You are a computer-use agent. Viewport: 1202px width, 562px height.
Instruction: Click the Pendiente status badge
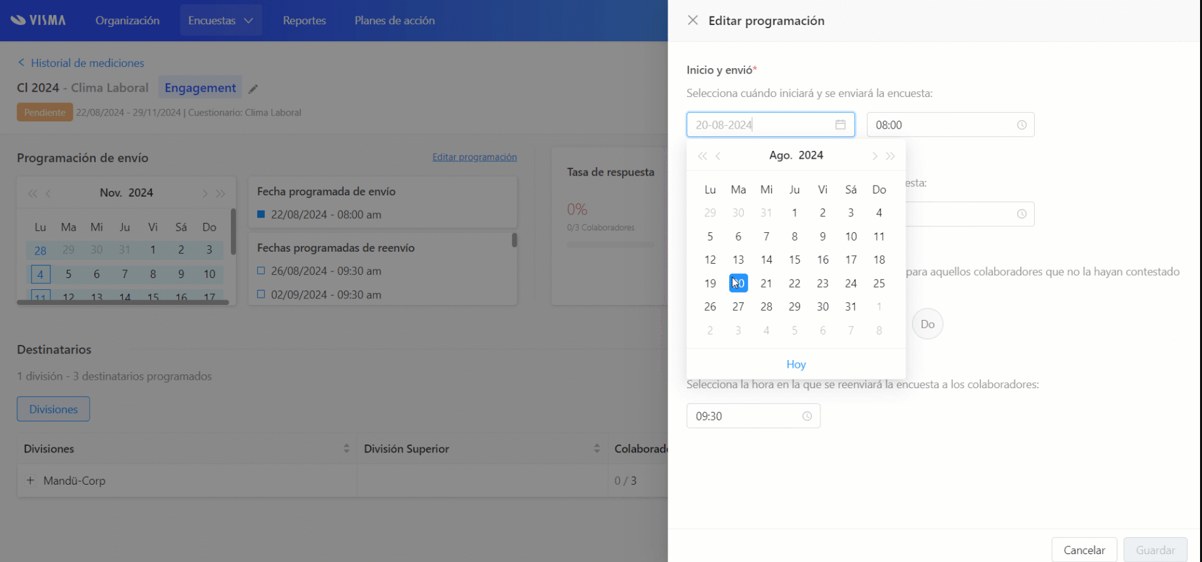pyautogui.click(x=45, y=112)
